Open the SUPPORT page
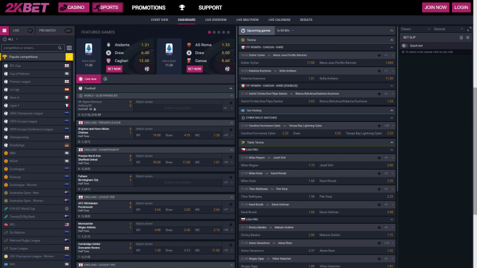 coord(210,8)
